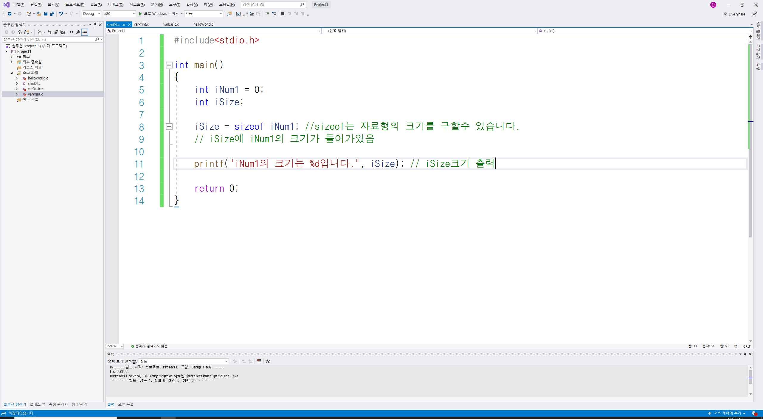Switch to 오류 목록 tab
This screenshot has width=763, height=419.
tap(125, 404)
